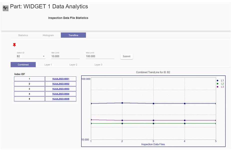This screenshot has height=153, width=232.
Task: Open inspection file 10JUL2023-0005
Action: (61, 99)
